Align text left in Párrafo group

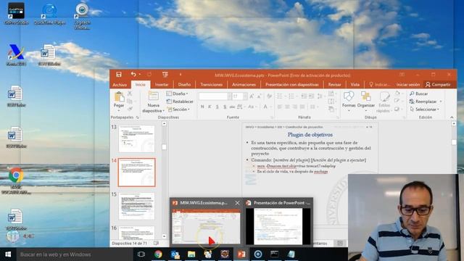[x=280, y=107]
